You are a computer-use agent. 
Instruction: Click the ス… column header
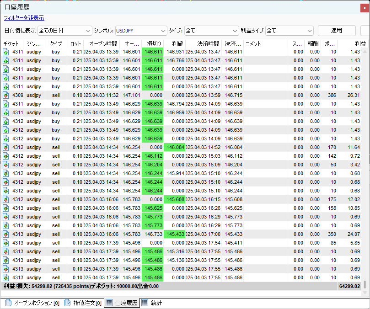pyautogui.click(x=296, y=43)
